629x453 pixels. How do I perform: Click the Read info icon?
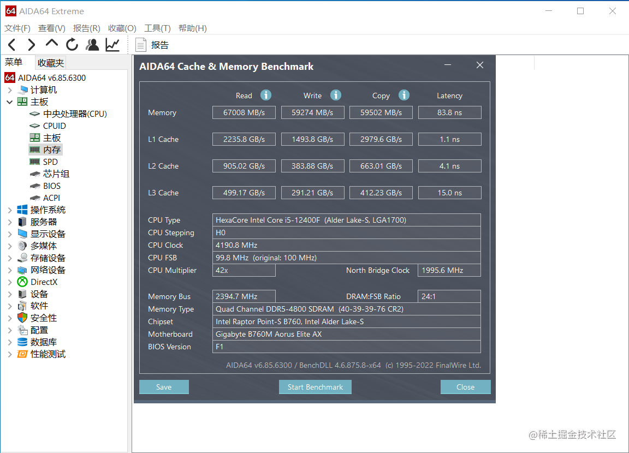pos(265,95)
